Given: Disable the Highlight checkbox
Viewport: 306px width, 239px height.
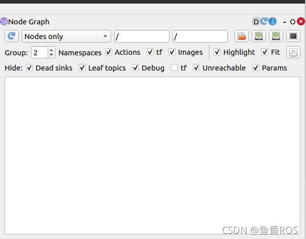Looking at the screenshot, I should 217,52.
